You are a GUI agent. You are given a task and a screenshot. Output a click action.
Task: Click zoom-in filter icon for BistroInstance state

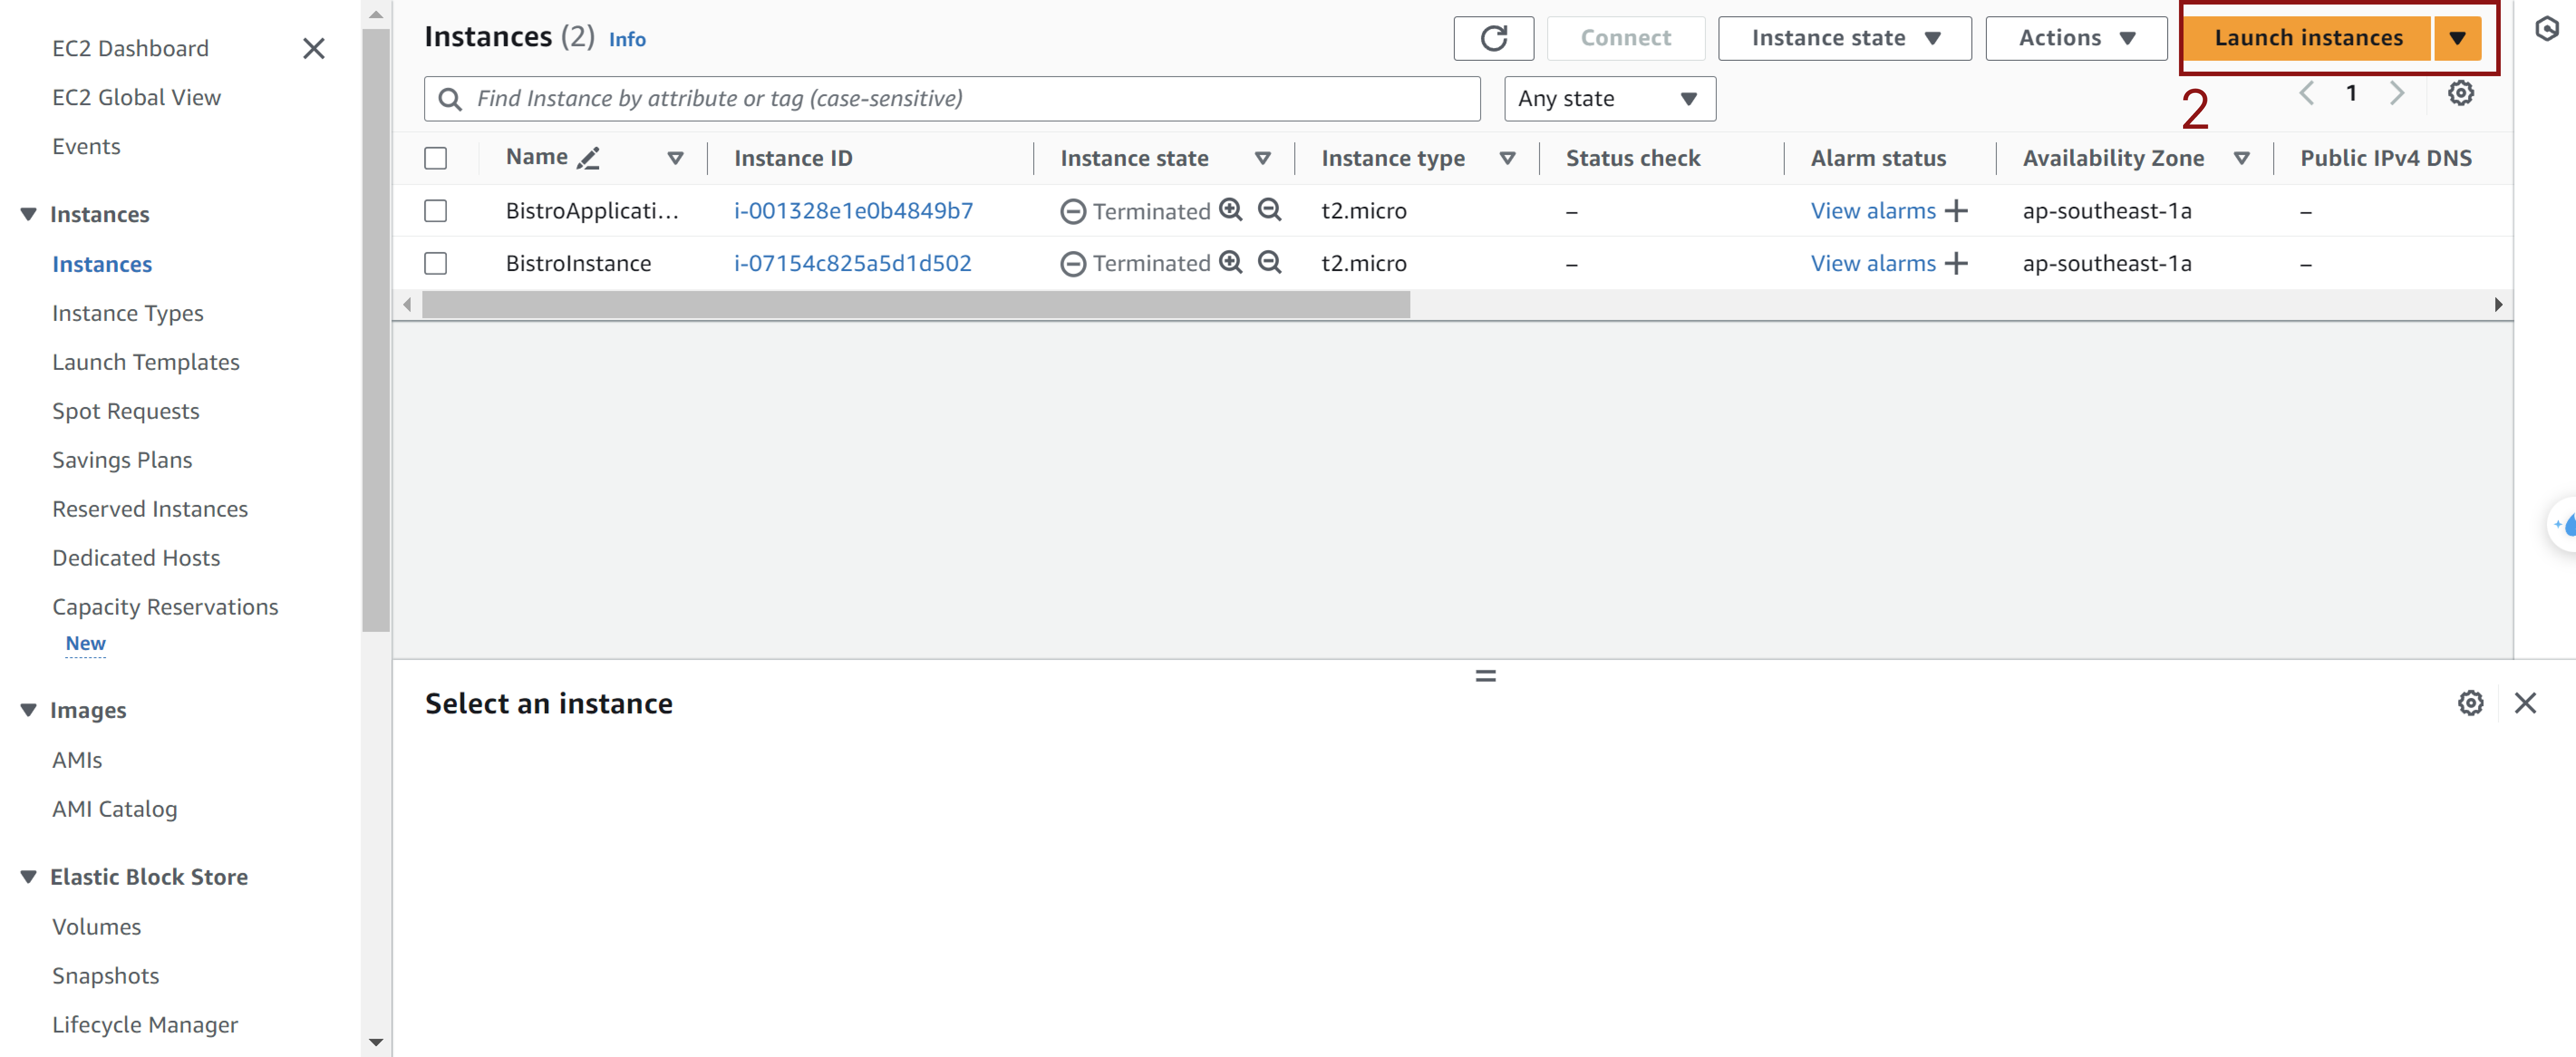tap(1230, 262)
